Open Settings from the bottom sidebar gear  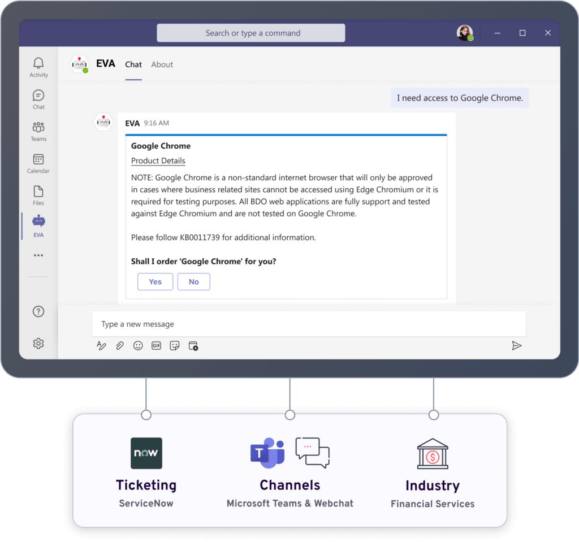(38, 343)
